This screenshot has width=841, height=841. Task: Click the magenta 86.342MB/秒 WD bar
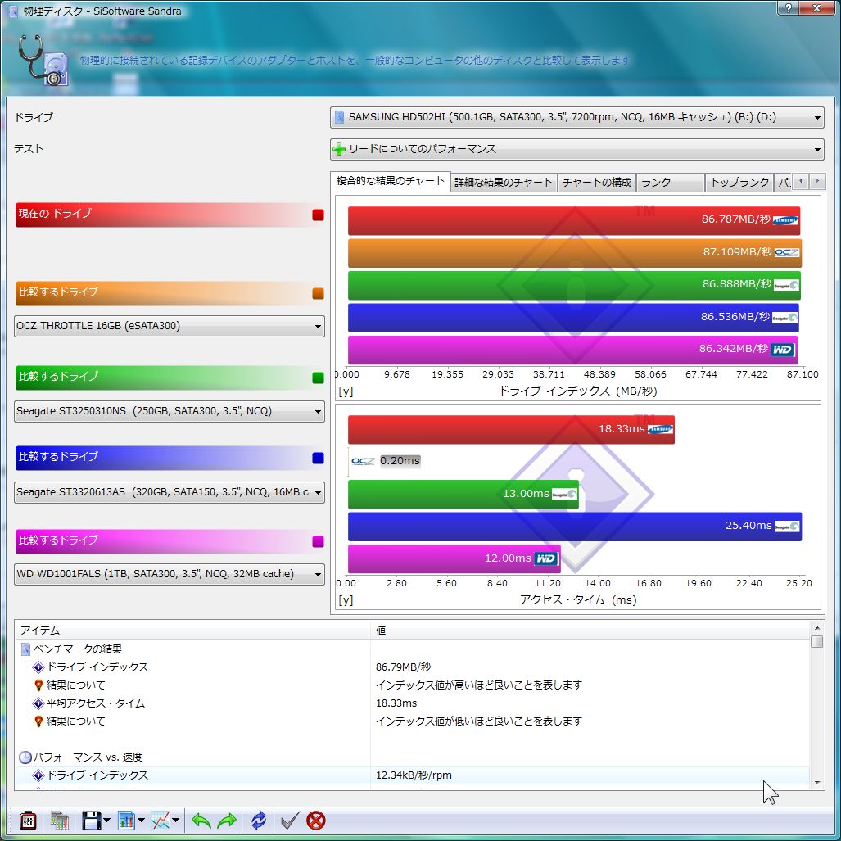[x=573, y=350]
